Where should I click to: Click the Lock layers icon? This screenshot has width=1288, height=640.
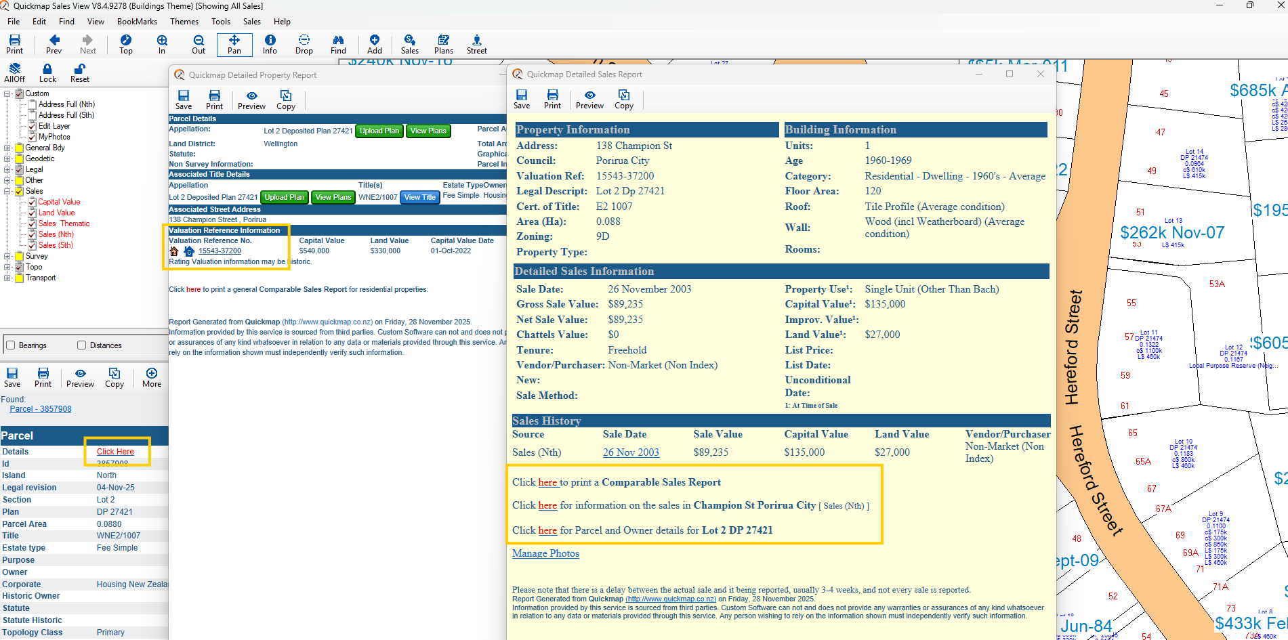pos(47,72)
